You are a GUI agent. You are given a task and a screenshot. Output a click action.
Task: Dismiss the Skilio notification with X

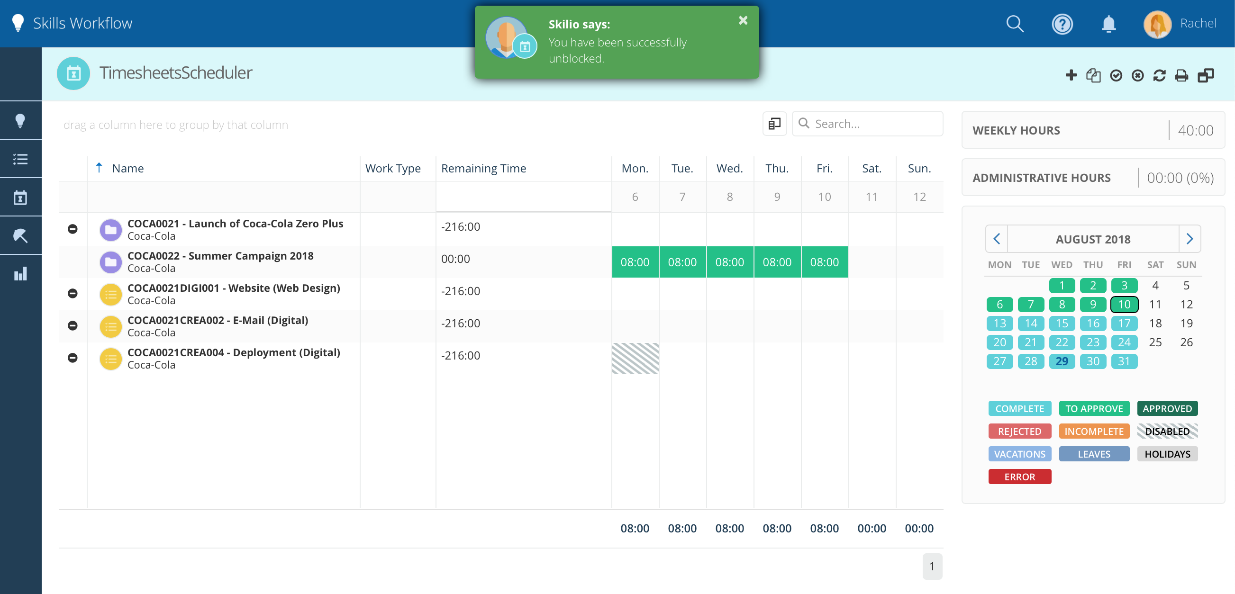[x=743, y=20]
